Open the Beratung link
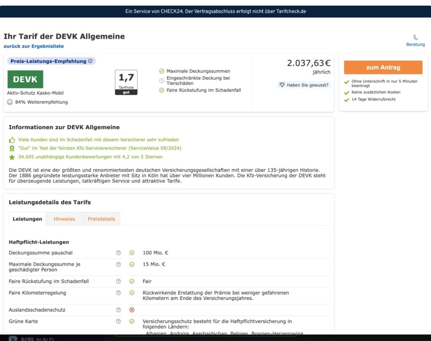 [415, 44]
